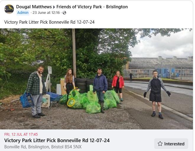
Task: Open the Dougal Matthews author name link
Action: [x=34, y=7]
